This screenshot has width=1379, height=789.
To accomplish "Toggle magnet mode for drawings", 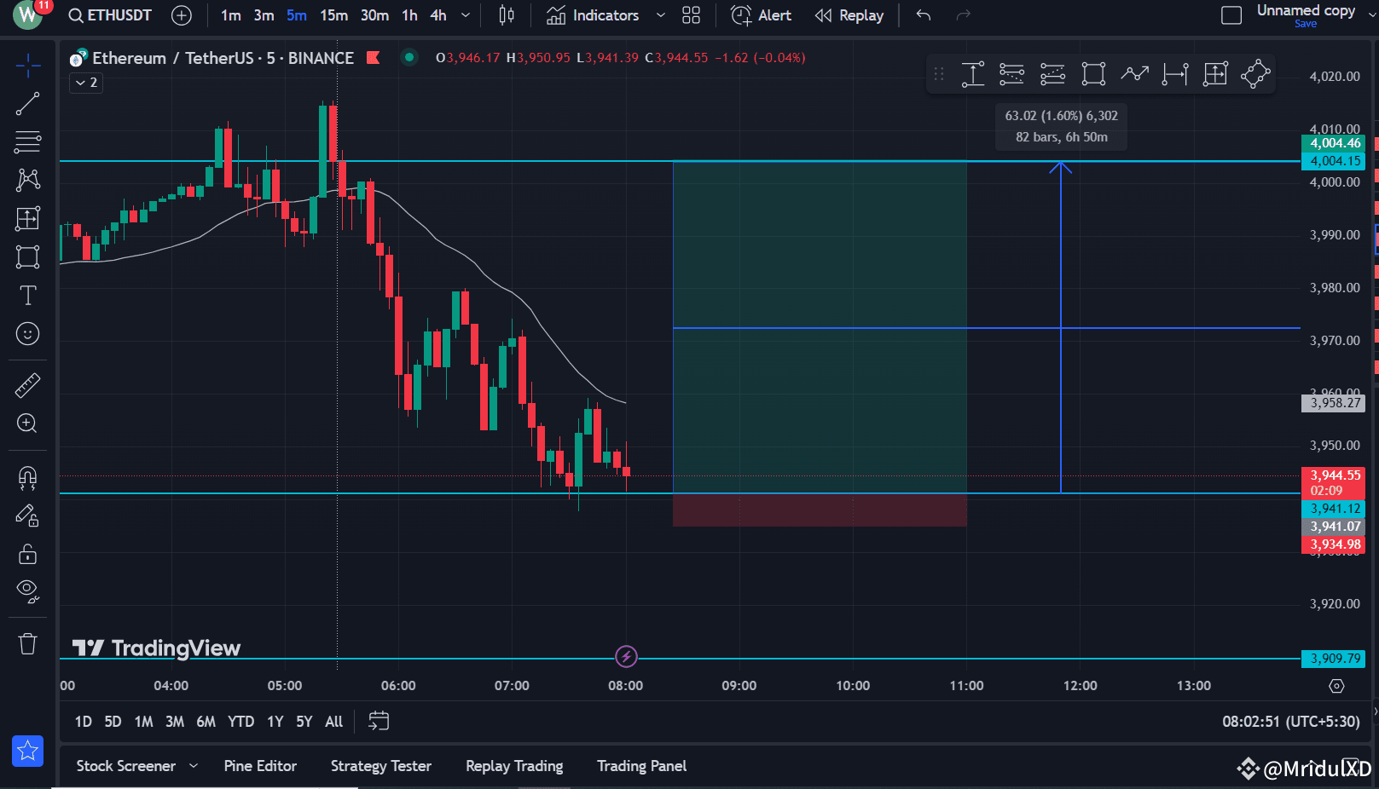I will point(27,477).
